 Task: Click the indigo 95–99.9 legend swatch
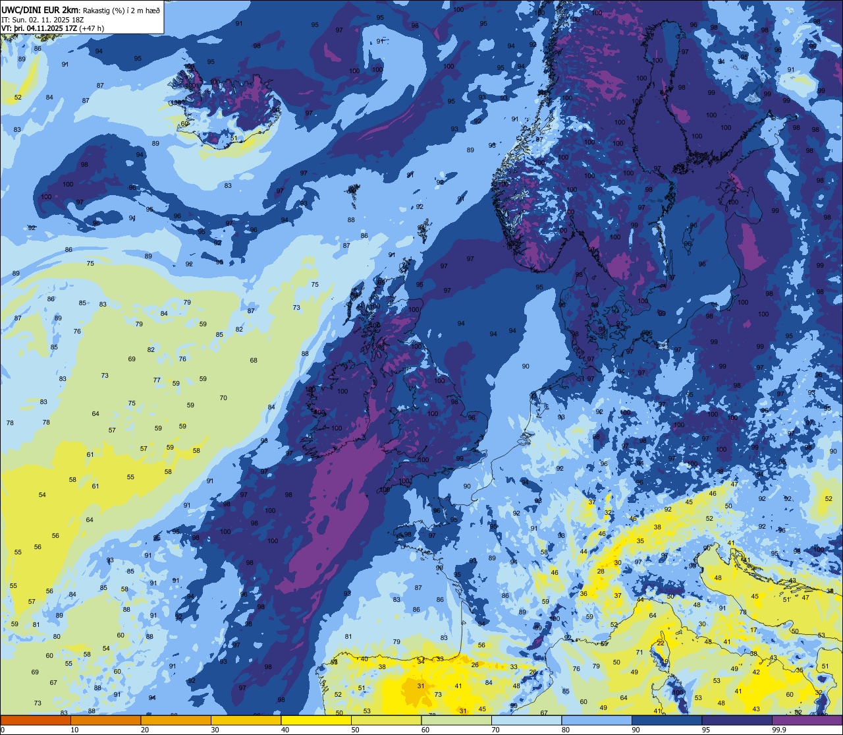coord(737,720)
